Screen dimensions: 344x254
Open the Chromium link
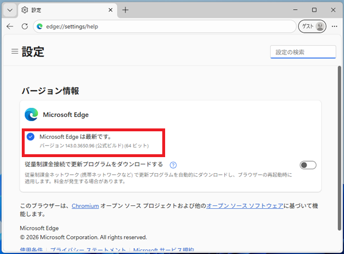pyautogui.click(x=85, y=205)
